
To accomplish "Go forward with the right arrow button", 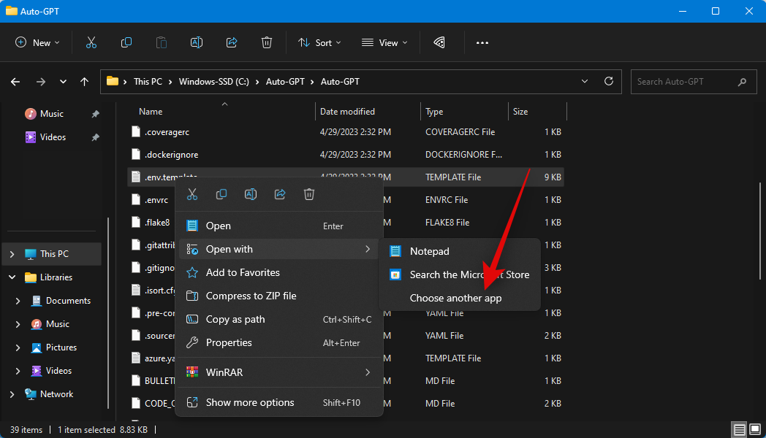I will pyautogui.click(x=40, y=82).
